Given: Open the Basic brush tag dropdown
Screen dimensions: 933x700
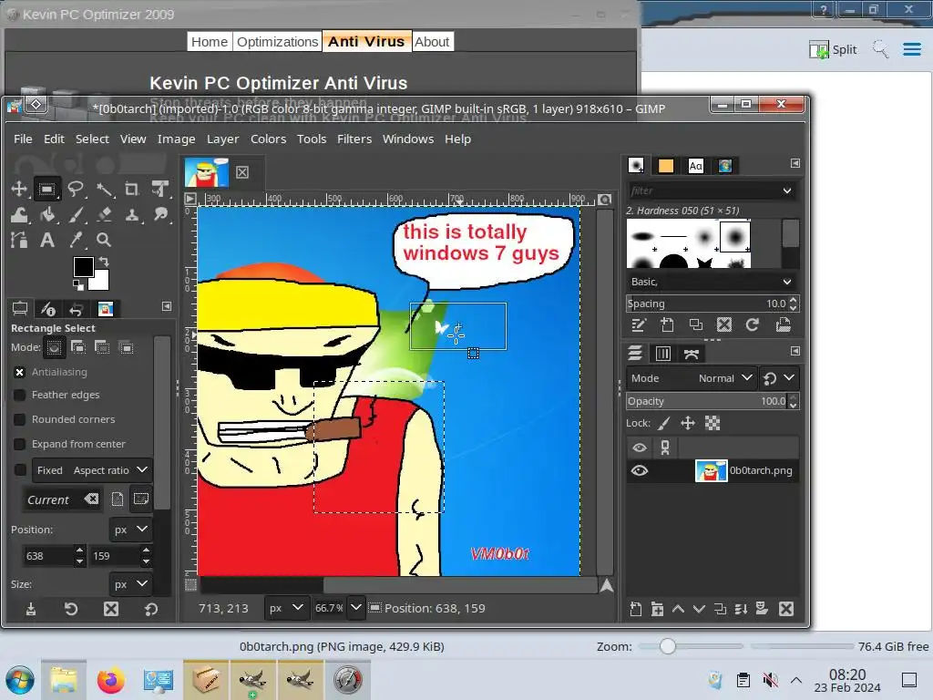Looking at the screenshot, I should tap(712, 282).
